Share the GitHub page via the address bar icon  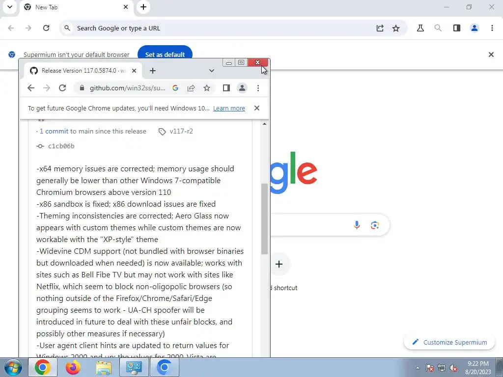click(191, 88)
